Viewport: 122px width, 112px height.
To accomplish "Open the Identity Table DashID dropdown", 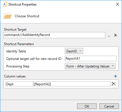I will (74, 51).
